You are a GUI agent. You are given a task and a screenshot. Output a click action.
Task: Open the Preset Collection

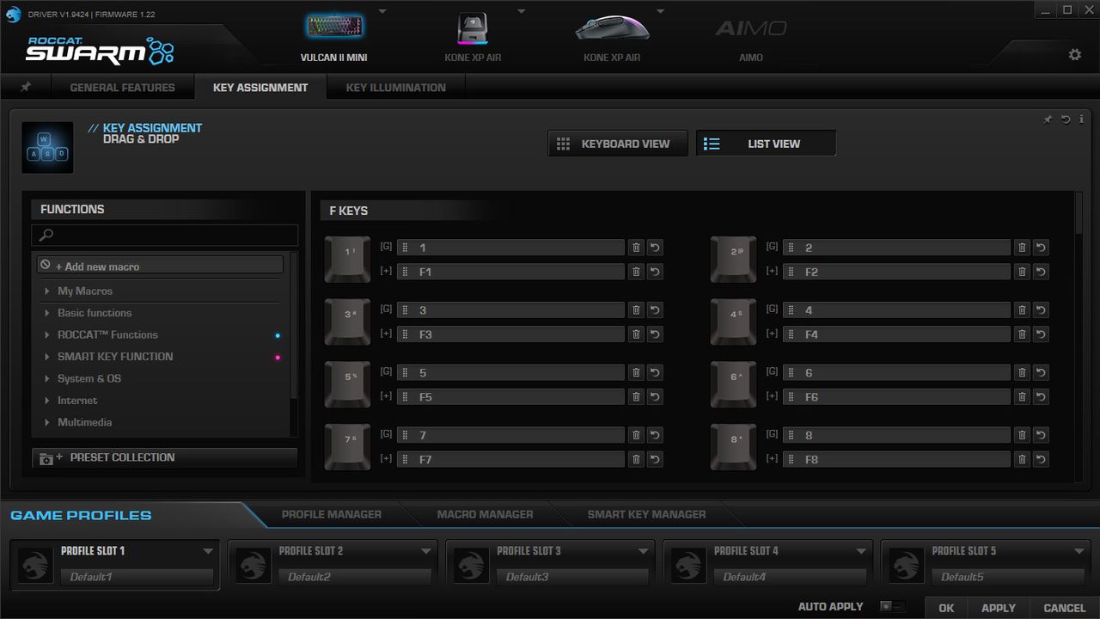click(x=165, y=457)
